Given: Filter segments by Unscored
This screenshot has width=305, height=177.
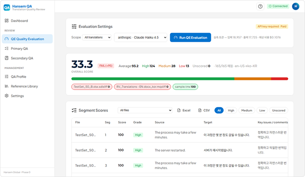Looking at the screenshot, I should (x=278, y=110).
